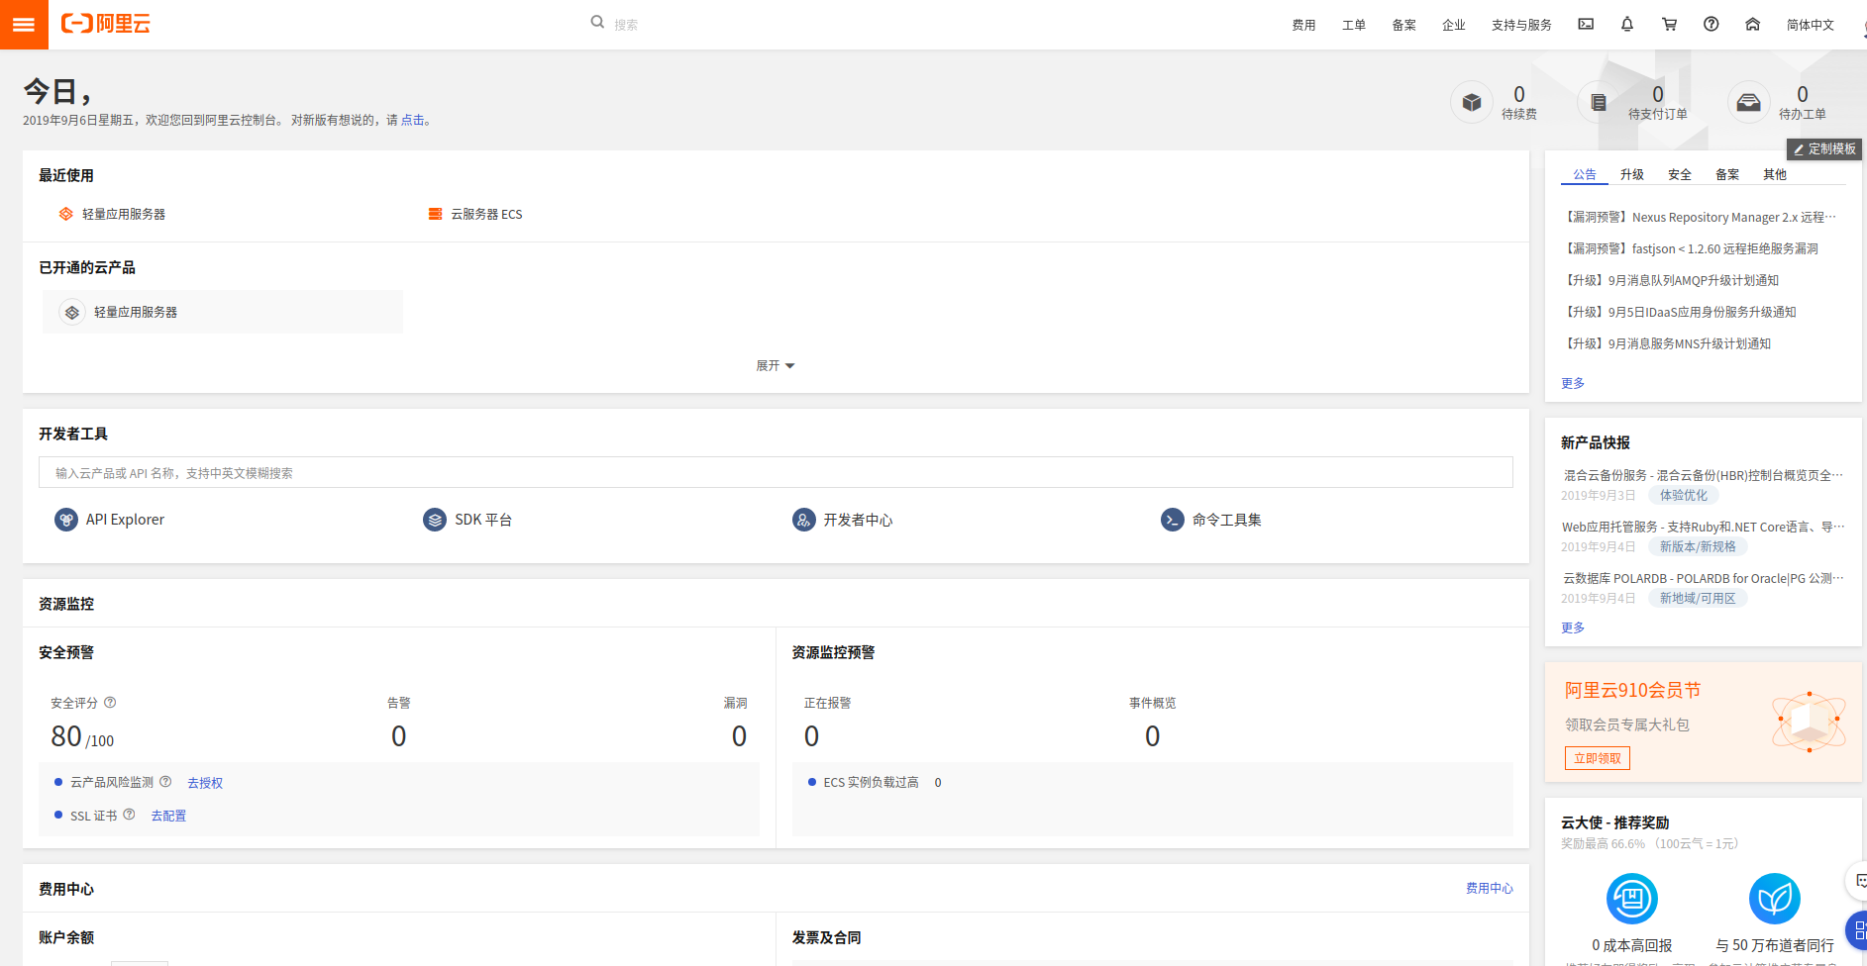Switch to the 升级 tab
The width and height of the screenshot is (1867, 966).
point(1632,174)
